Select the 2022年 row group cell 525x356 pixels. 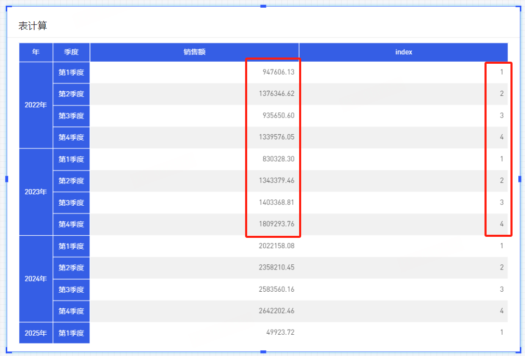(36, 105)
